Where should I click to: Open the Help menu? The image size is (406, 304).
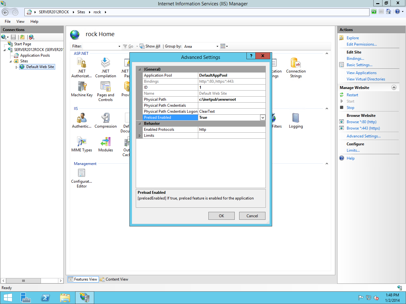pyautogui.click(x=34, y=22)
